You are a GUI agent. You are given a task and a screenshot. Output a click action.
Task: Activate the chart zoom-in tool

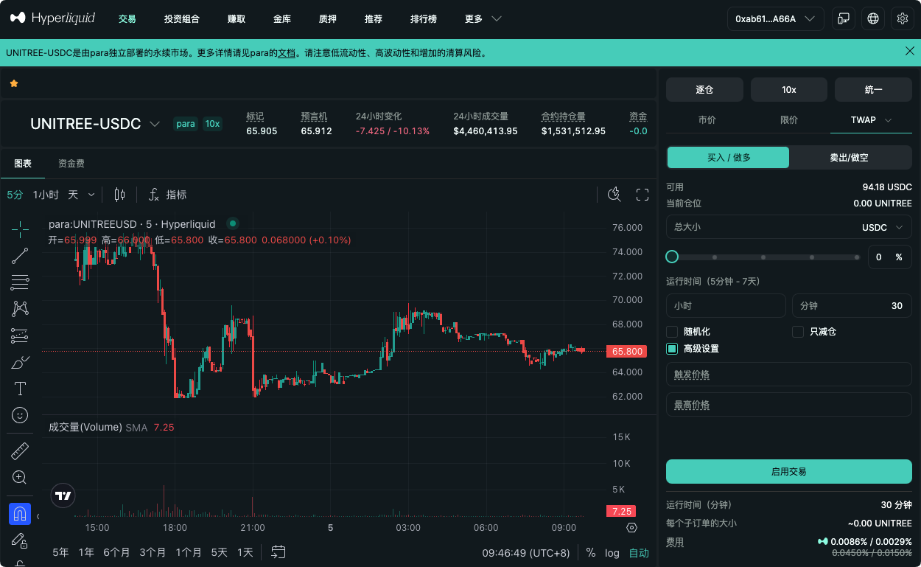click(20, 477)
